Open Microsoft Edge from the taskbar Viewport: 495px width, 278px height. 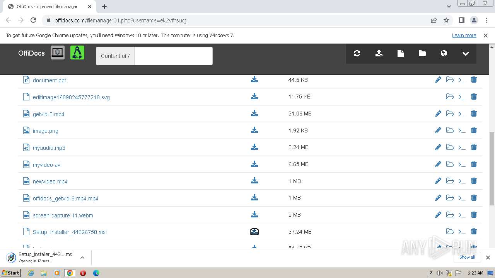click(96, 273)
